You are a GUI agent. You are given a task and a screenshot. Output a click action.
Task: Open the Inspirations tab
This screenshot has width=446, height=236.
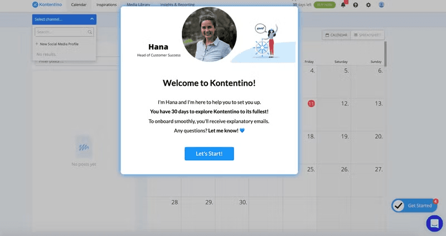106,4
